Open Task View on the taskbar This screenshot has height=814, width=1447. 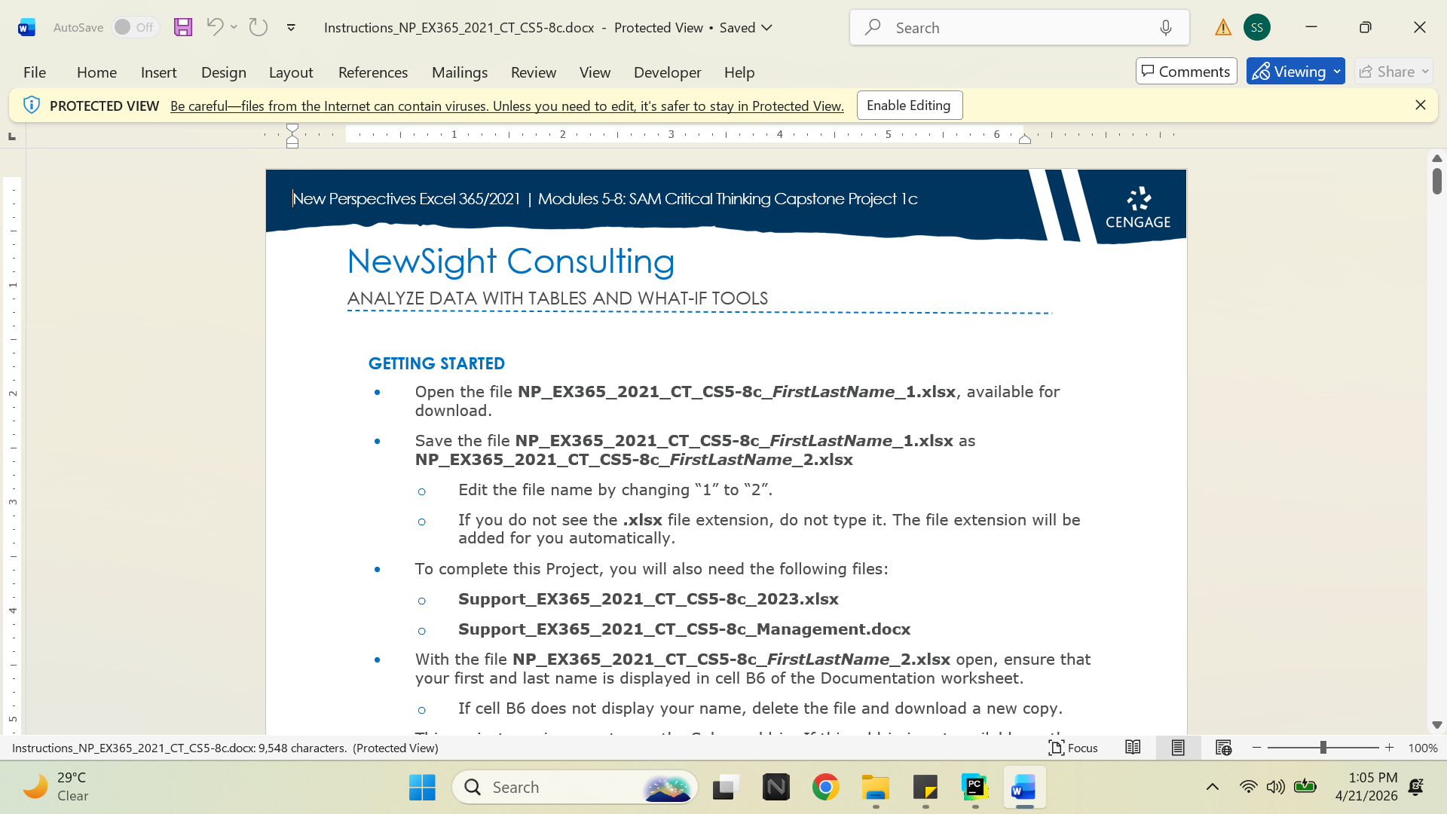click(x=727, y=788)
